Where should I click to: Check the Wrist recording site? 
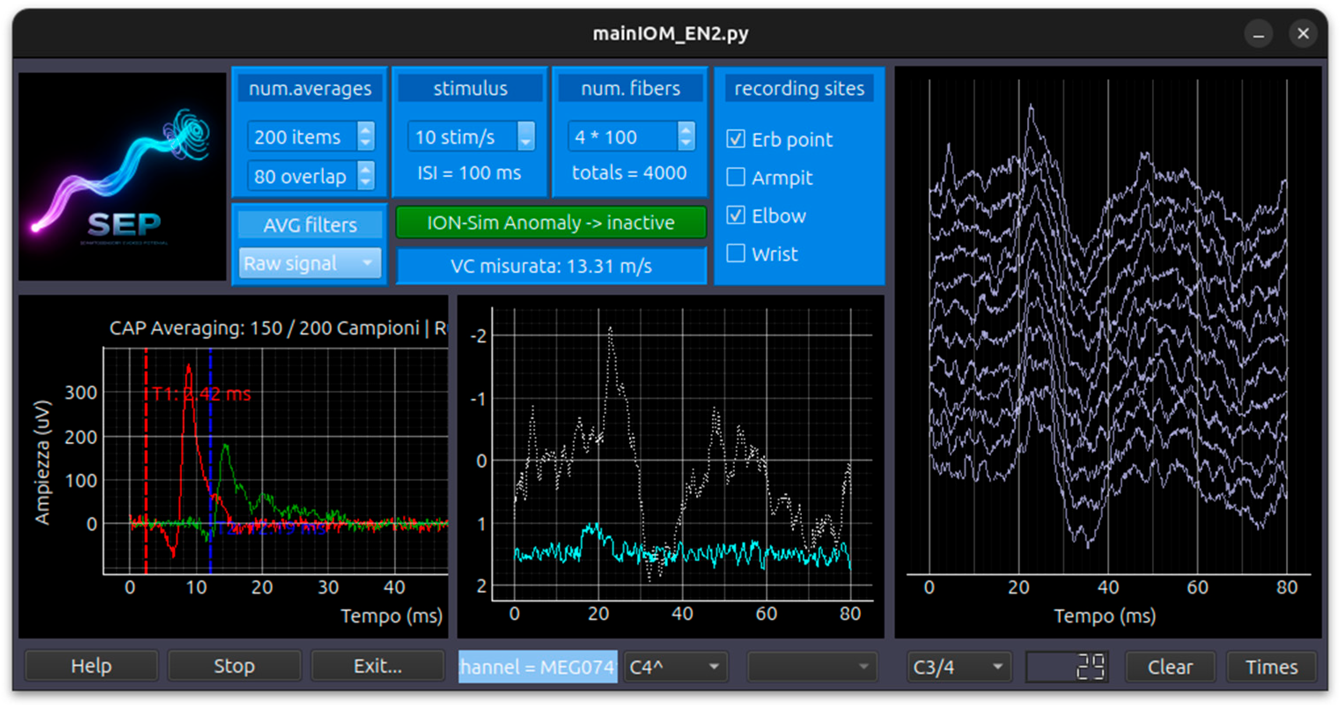735,254
